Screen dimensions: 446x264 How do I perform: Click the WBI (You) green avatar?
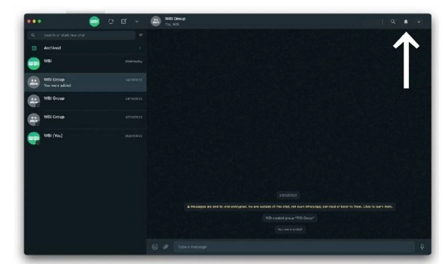34,138
